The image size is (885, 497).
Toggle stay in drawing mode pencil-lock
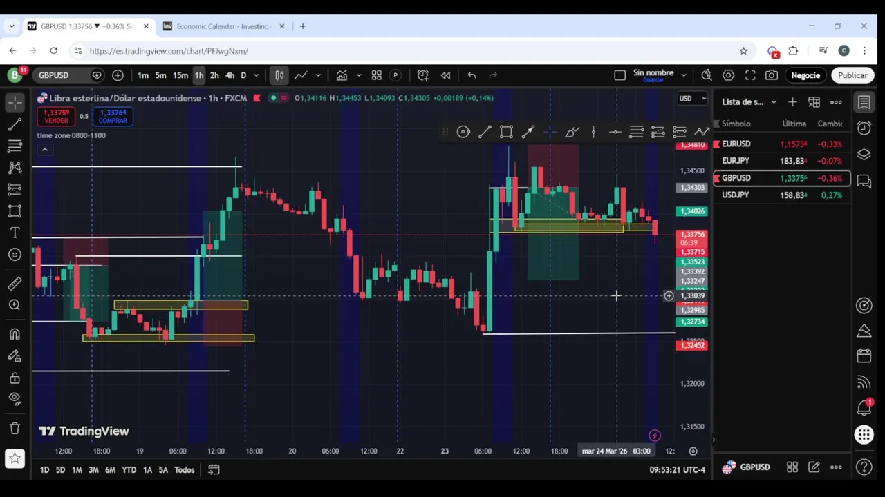(15, 356)
